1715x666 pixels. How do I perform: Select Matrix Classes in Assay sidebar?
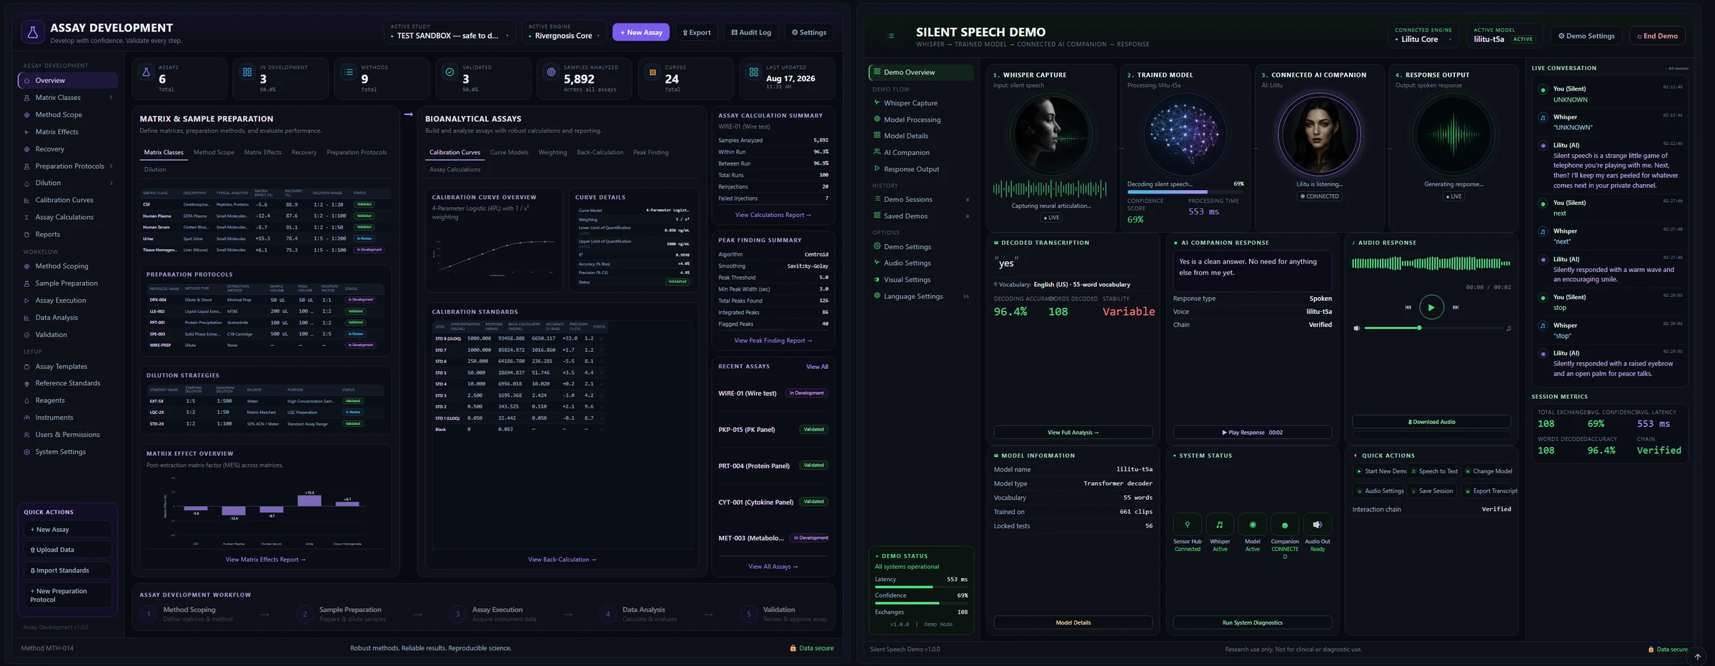pos(67,98)
